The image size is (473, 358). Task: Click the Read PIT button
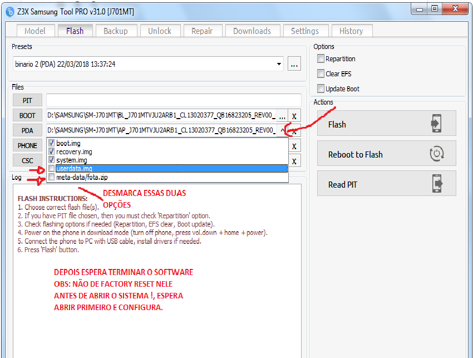386,183
